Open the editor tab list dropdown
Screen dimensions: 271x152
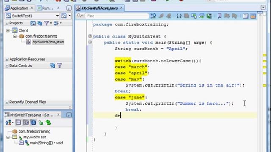tap(263, 8)
